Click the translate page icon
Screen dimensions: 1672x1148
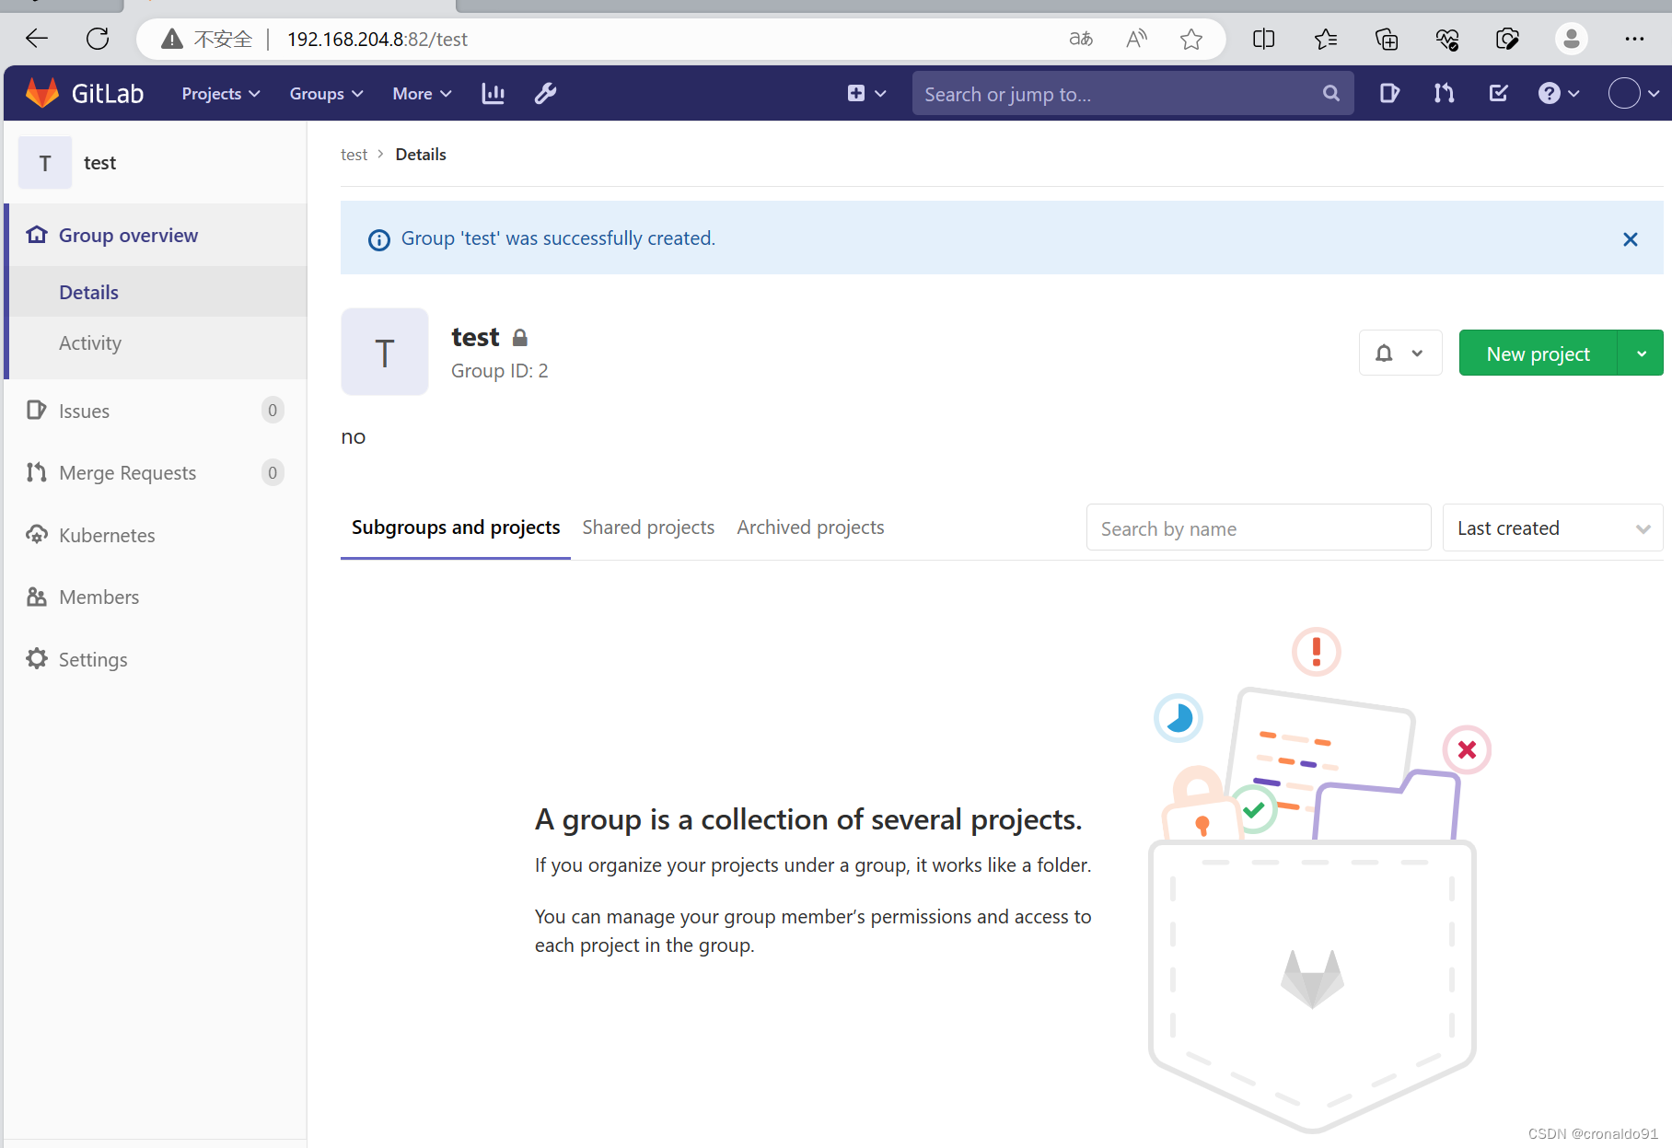[1081, 39]
